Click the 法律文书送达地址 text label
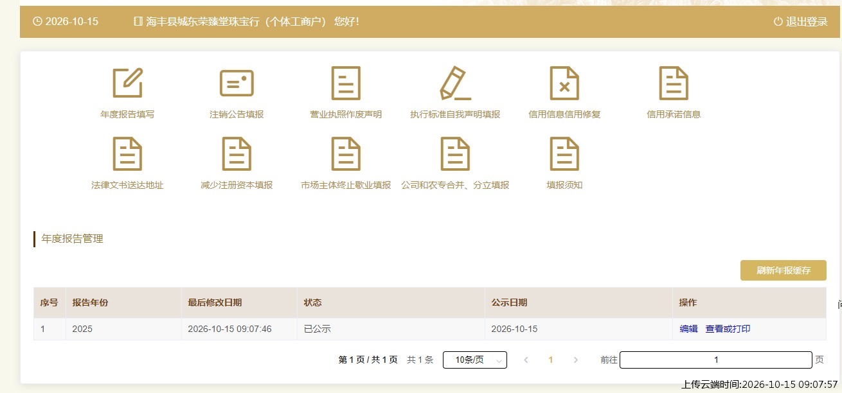Screen dimensions: 842x393 point(127,185)
